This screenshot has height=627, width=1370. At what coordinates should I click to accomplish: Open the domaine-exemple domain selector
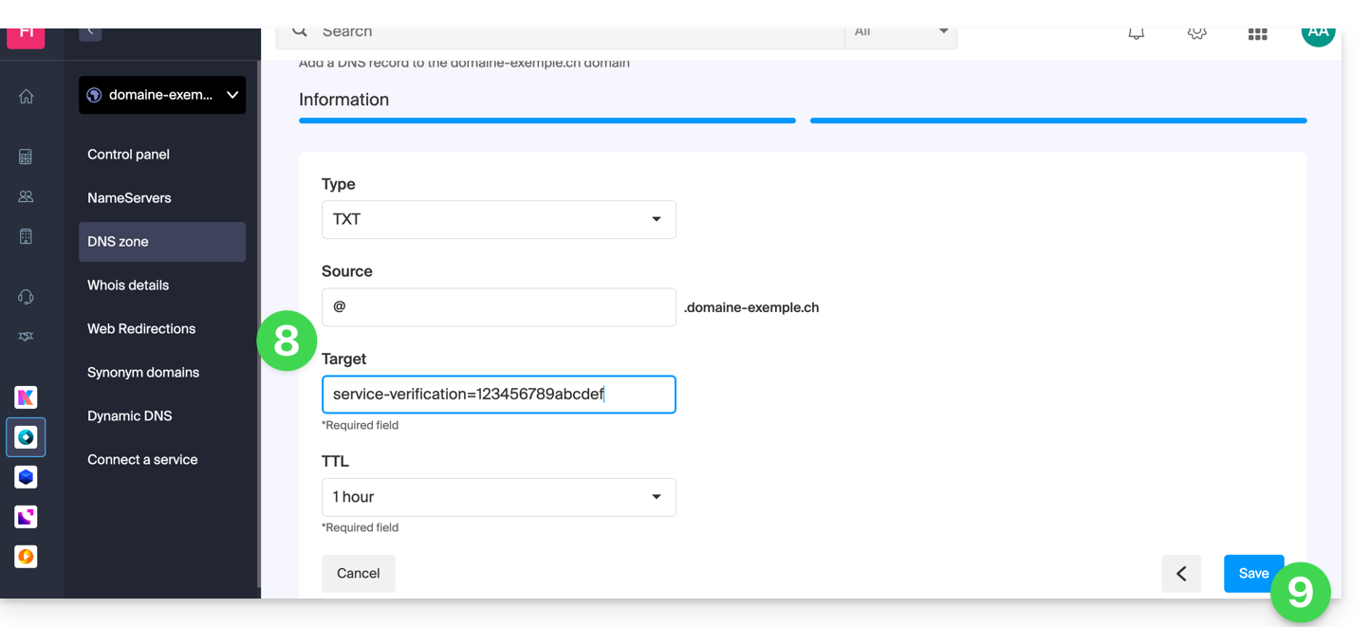click(x=162, y=95)
